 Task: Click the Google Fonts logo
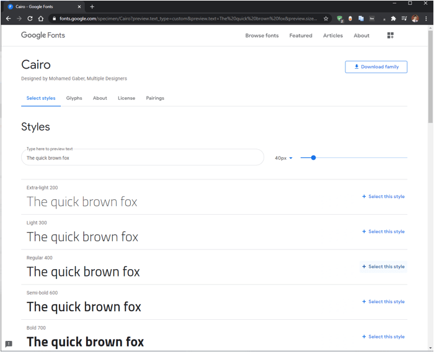(x=43, y=35)
